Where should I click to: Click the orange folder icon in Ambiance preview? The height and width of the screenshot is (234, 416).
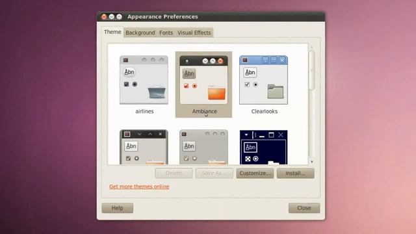point(216,92)
